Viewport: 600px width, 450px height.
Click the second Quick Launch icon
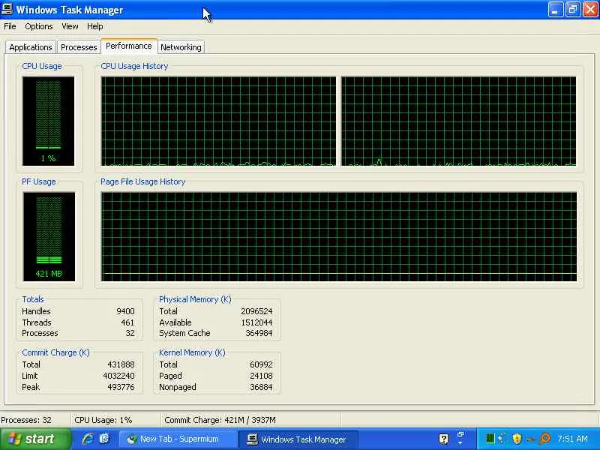pos(104,439)
